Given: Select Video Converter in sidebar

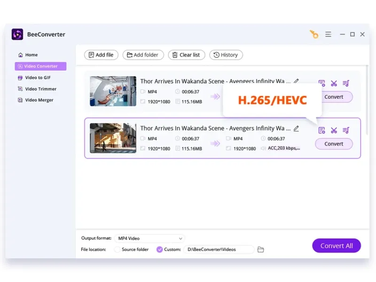Looking at the screenshot, I should point(40,66).
